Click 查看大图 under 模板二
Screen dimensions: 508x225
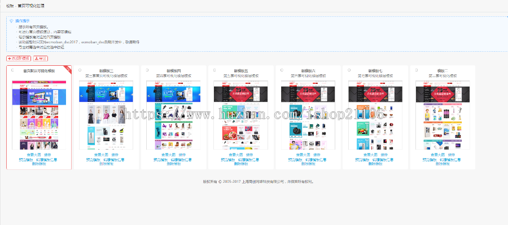437,155
